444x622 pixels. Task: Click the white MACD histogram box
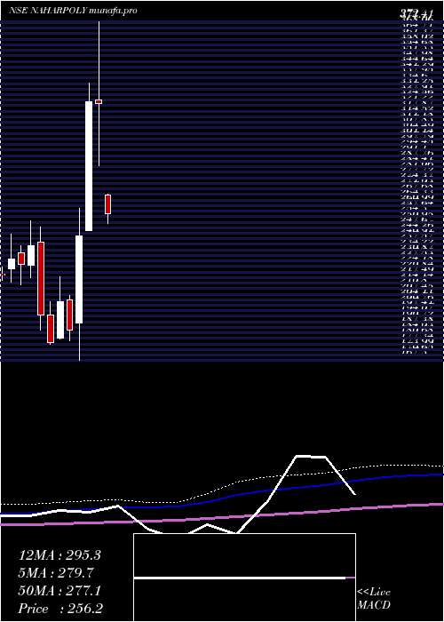(244, 578)
